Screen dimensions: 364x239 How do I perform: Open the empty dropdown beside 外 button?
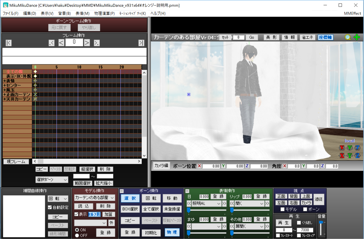(90, 223)
